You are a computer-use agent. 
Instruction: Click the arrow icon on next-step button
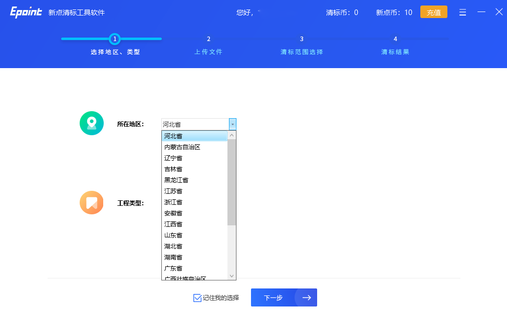(306, 297)
